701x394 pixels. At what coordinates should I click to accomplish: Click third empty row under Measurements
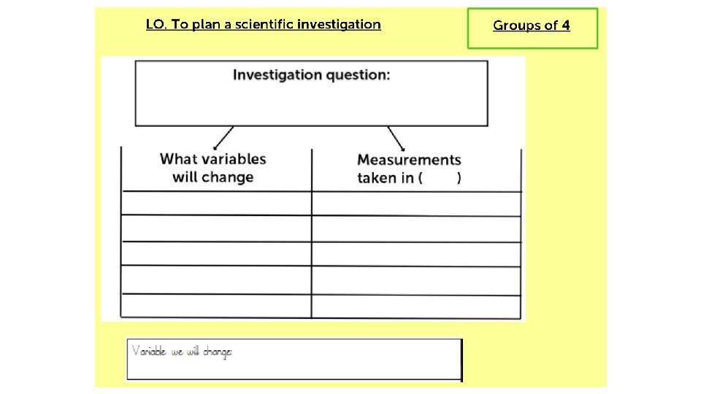(x=416, y=255)
